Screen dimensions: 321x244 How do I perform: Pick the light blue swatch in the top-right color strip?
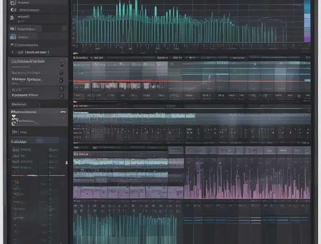tap(307, 16)
